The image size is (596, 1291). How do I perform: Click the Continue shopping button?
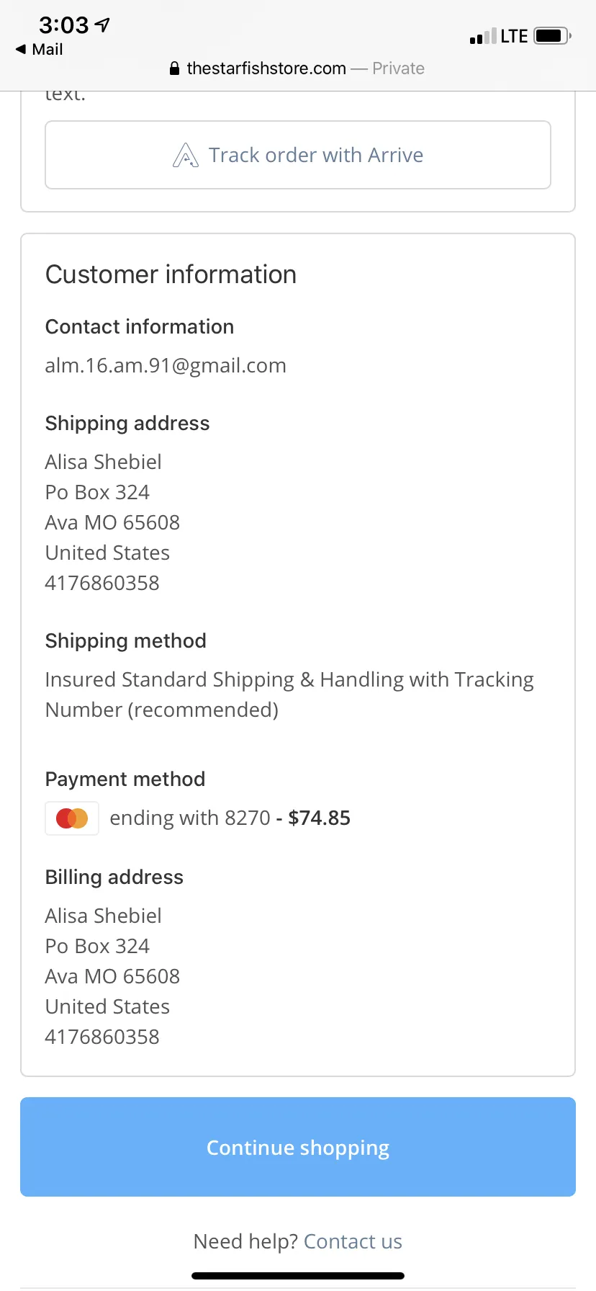pyautogui.click(x=298, y=1147)
